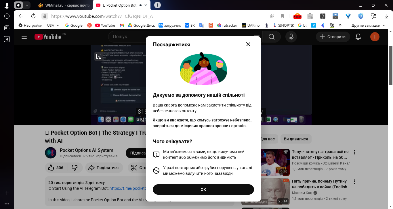The height and width of the screenshot is (209, 393).
Task: Click the site lock security icon
Action: 45,16
